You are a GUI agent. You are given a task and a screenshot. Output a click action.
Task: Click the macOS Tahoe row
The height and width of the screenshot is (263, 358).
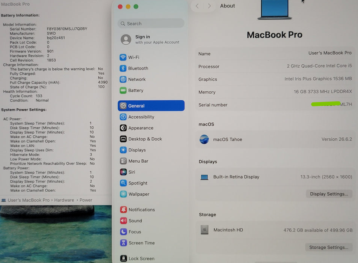pyautogui.click(x=275, y=139)
